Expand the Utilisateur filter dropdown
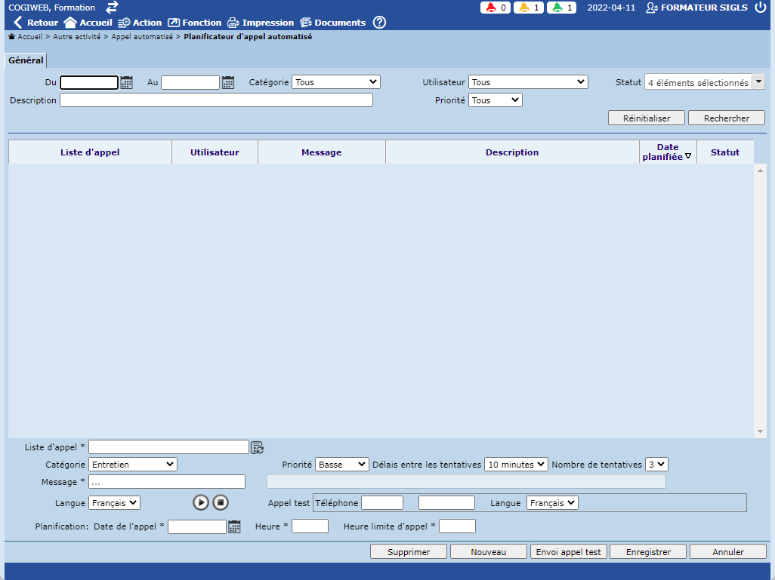Viewport: 775px width, 580px height. pos(528,82)
